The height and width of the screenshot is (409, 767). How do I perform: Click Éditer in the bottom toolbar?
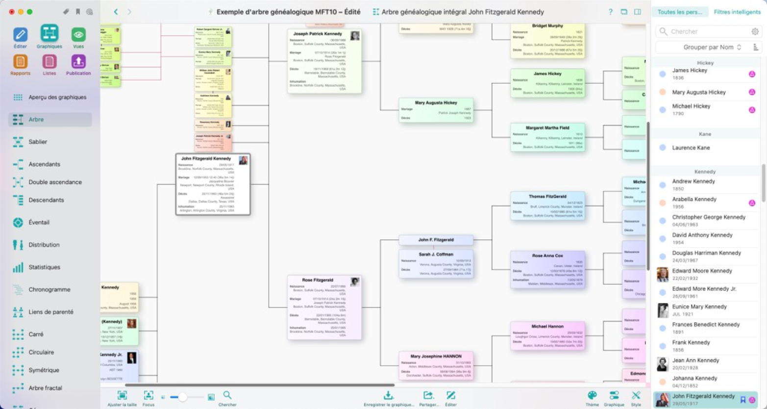(451, 398)
